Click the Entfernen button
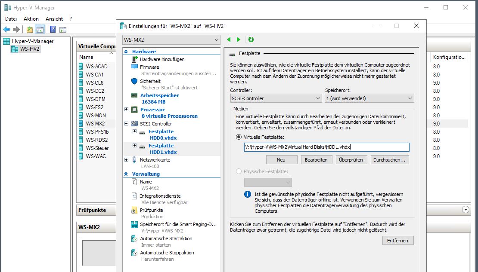The height and width of the screenshot is (272, 478). pyautogui.click(x=398, y=241)
